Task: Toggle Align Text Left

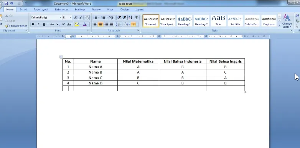Action: (95, 24)
